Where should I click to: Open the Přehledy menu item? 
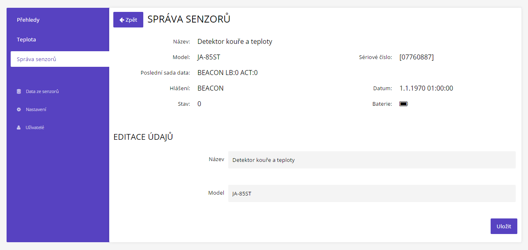pyautogui.click(x=28, y=20)
